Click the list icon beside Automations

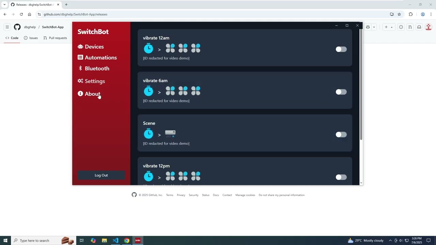click(80, 58)
